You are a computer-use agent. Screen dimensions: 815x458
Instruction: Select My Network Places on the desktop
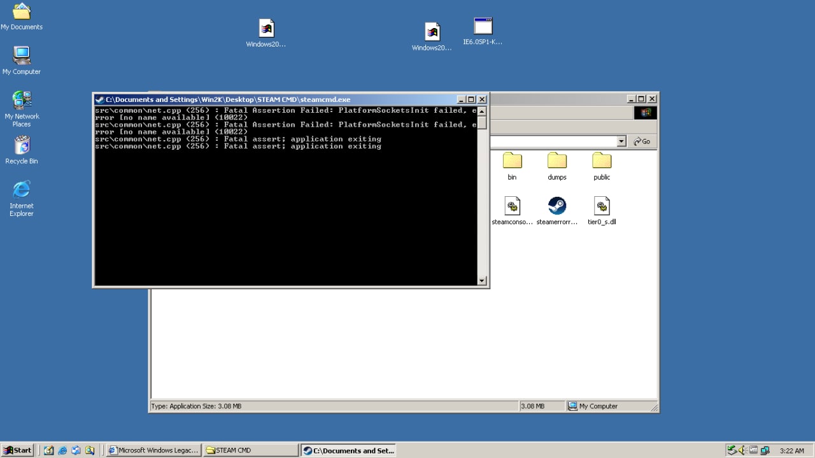pyautogui.click(x=22, y=109)
